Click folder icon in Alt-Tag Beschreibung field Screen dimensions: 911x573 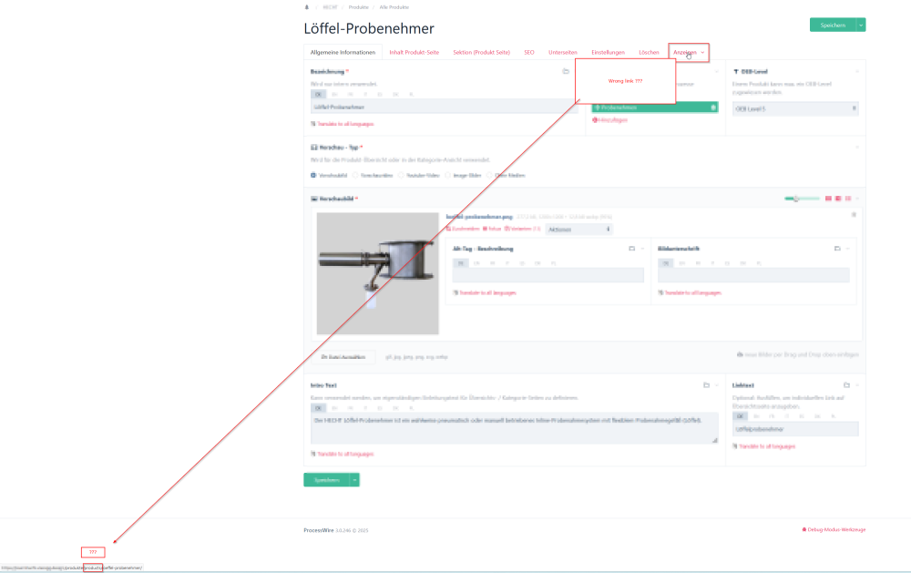point(631,248)
